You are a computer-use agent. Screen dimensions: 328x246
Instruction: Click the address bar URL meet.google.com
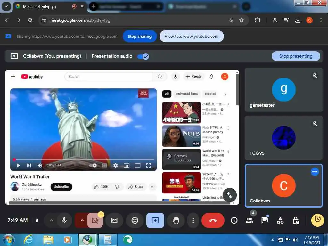[80, 20]
